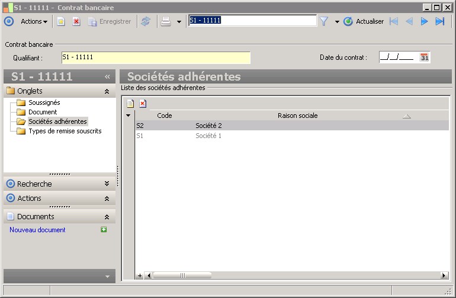Click the green plus beside Nouveau document
This screenshot has width=456, height=298.
click(104, 230)
